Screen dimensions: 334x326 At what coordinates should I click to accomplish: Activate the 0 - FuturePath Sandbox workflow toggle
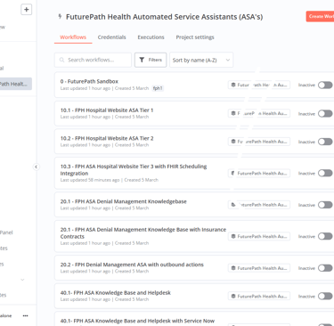[325, 86]
